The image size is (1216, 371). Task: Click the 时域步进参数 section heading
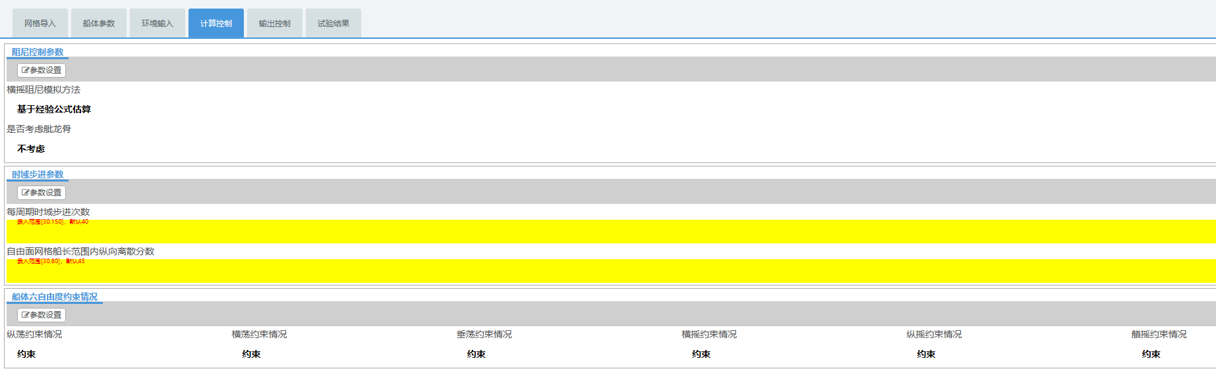[x=38, y=174]
